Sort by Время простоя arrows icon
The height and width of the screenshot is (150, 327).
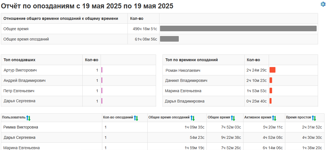pos(314,118)
